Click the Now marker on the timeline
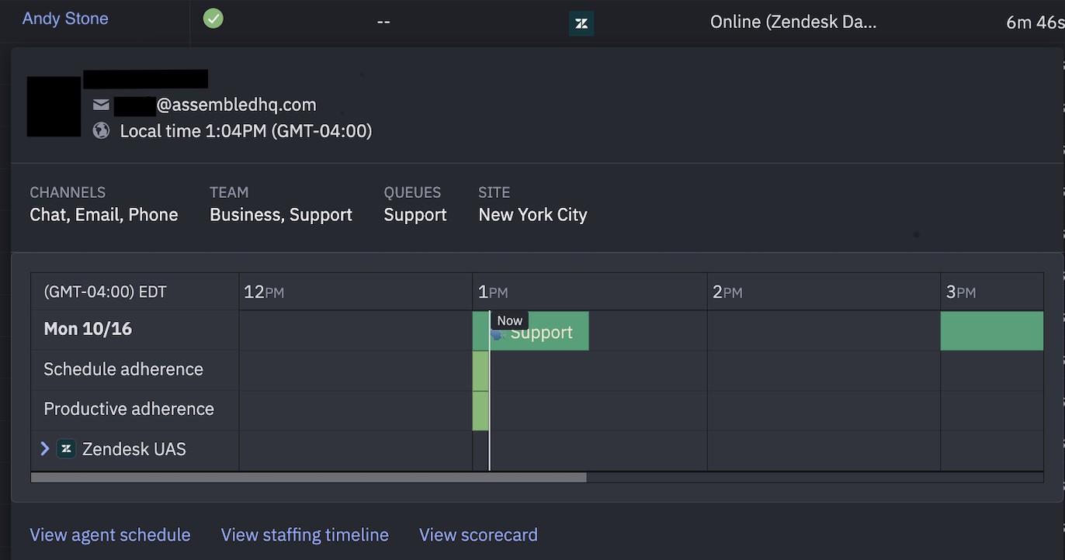The width and height of the screenshot is (1065, 560). coord(509,320)
